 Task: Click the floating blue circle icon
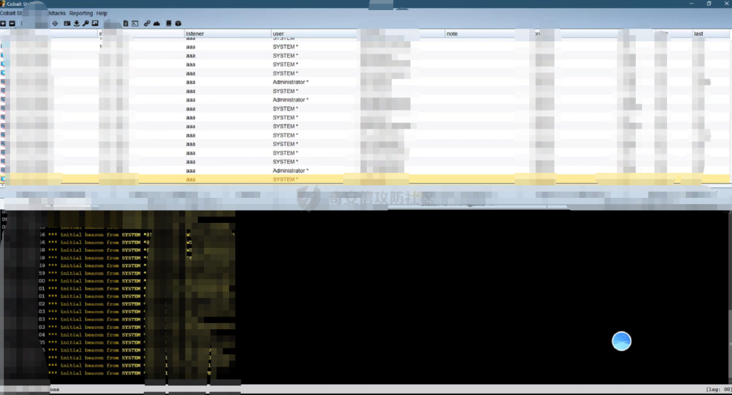pos(622,341)
